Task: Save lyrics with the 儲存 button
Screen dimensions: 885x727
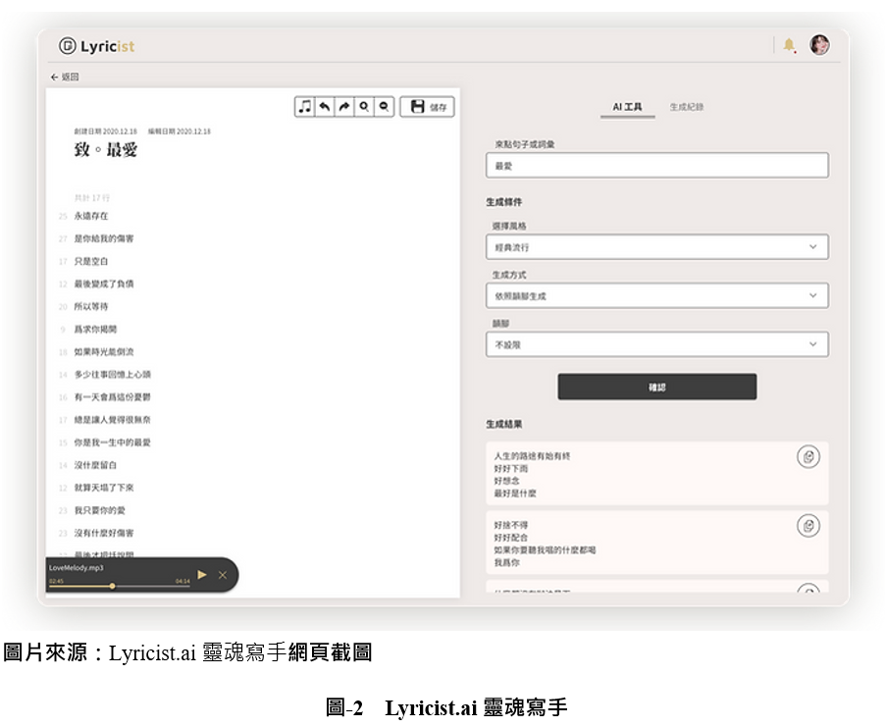Action: click(427, 107)
